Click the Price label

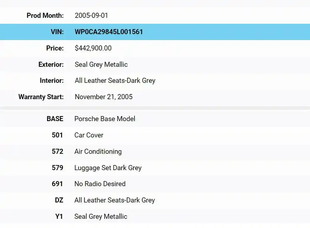pos(55,48)
